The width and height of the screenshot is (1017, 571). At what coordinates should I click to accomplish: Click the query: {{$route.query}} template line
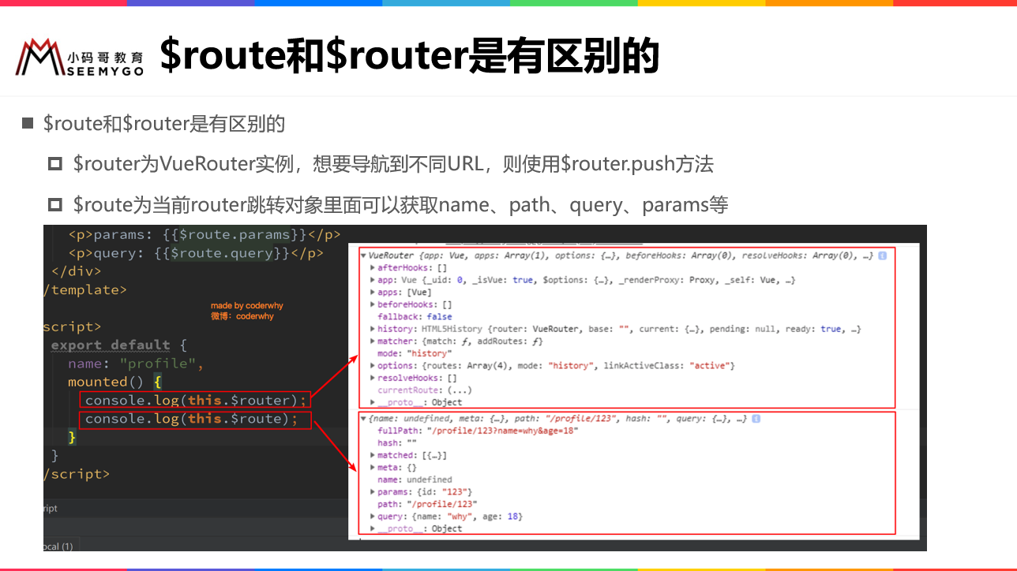(x=196, y=253)
